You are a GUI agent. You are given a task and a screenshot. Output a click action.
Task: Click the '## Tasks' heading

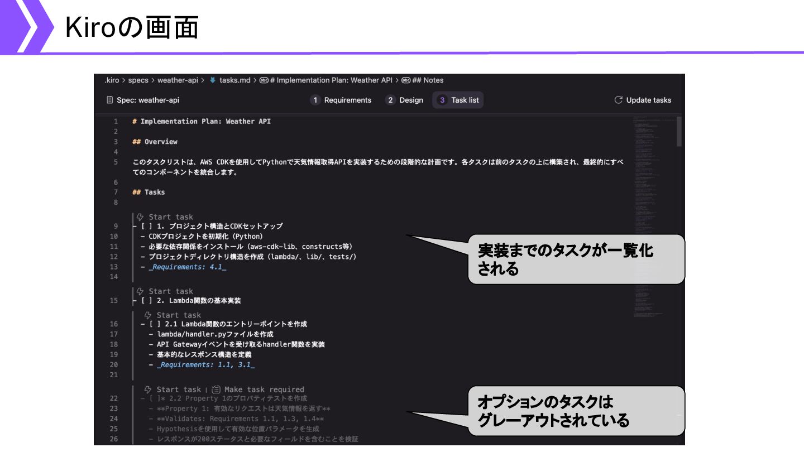[149, 192]
